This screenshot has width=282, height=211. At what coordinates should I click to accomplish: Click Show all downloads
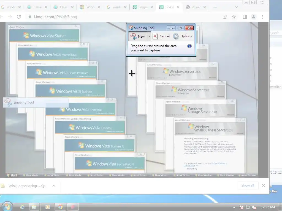point(248,185)
